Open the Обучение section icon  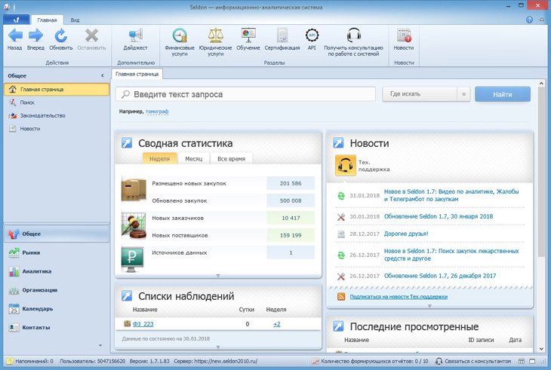click(x=248, y=35)
